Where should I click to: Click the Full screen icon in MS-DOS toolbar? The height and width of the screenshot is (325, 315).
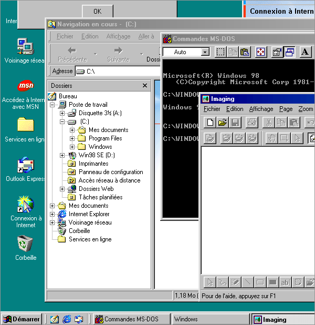(260, 52)
